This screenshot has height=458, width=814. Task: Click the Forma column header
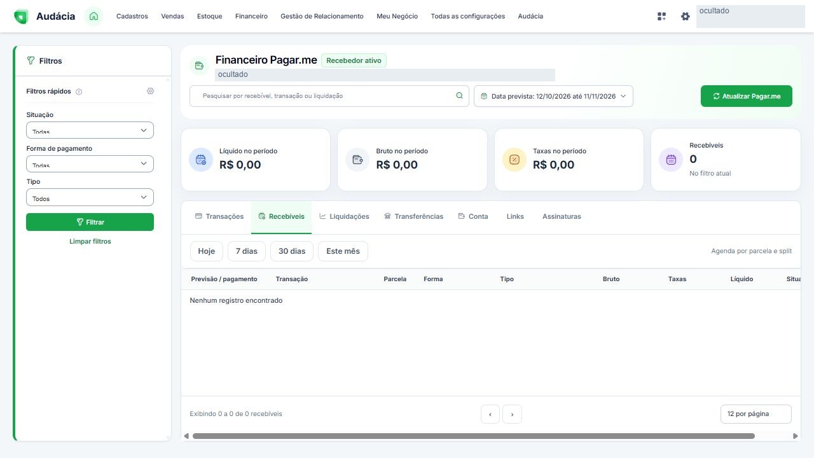tap(433, 279)
